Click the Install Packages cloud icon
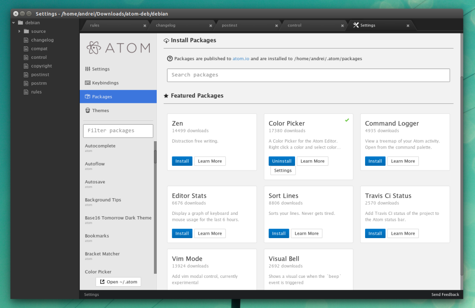This screenshot has width=475, height=308. click(167, 41)
